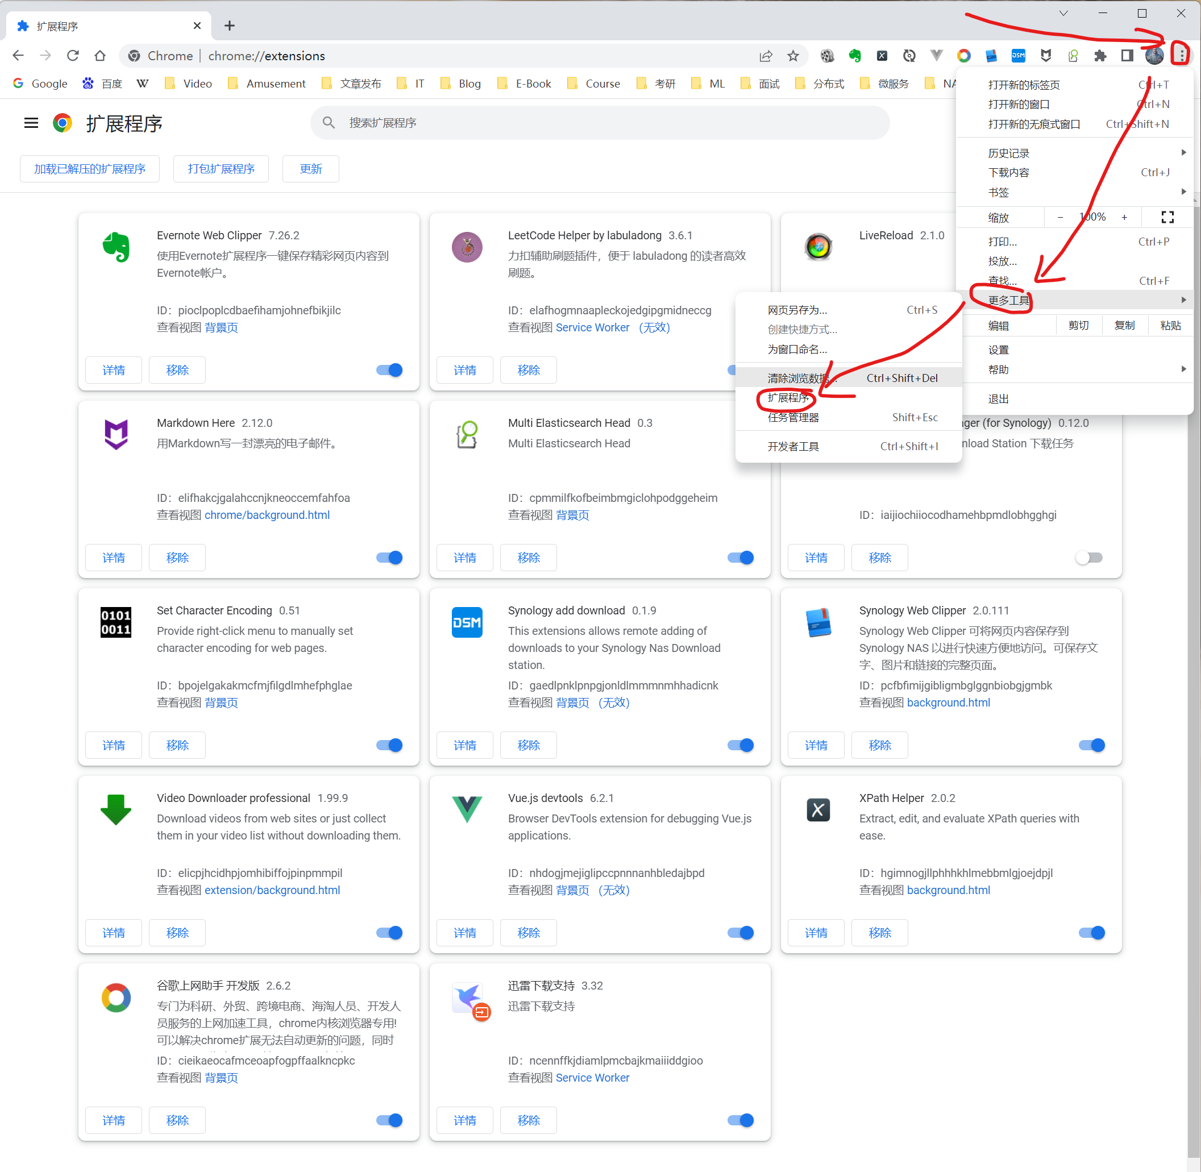Open a new tab with plus
The height and width of the screenshot is (1172, 1201).
point(230,25)
